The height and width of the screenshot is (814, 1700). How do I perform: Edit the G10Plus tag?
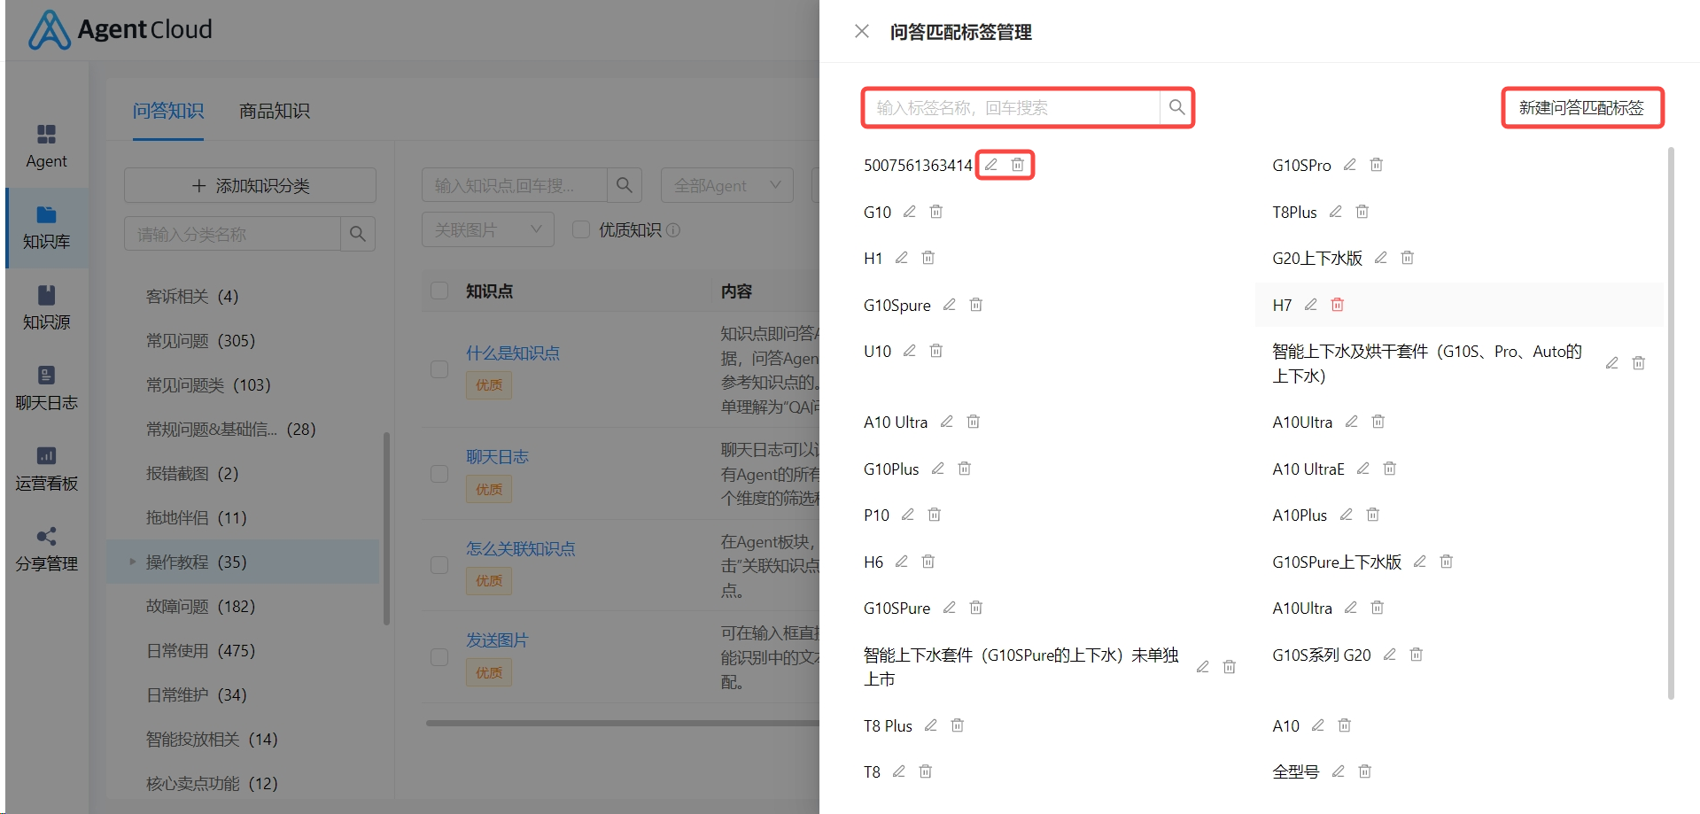[938, 469]
